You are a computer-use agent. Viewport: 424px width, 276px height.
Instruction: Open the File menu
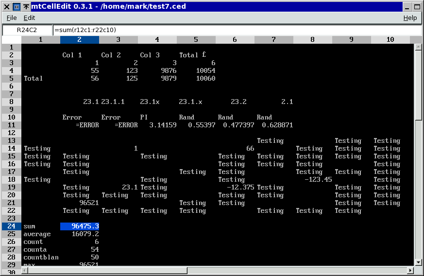pyautogui.click(x=12, y=18)
